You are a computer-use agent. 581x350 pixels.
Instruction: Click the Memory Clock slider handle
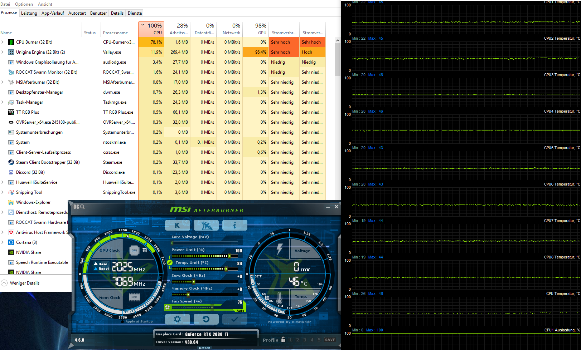click(x=188, y=295)
